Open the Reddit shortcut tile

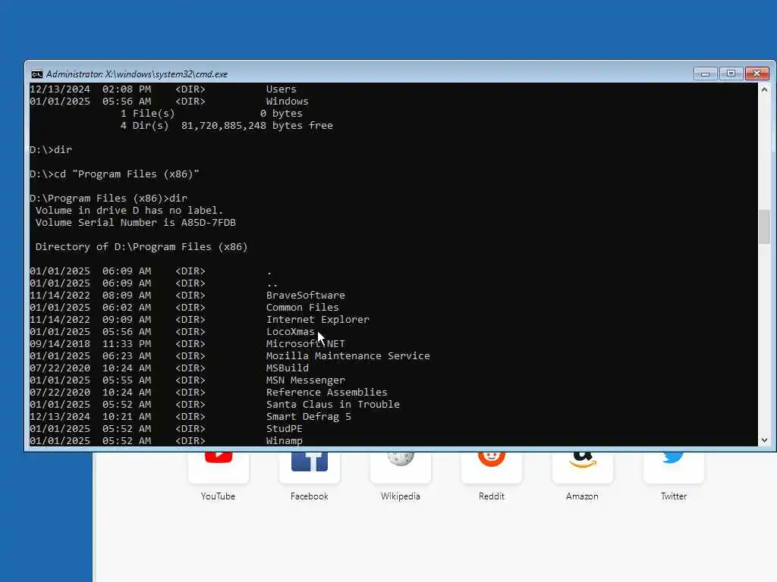pyautogui.click(x=492, y=467)
